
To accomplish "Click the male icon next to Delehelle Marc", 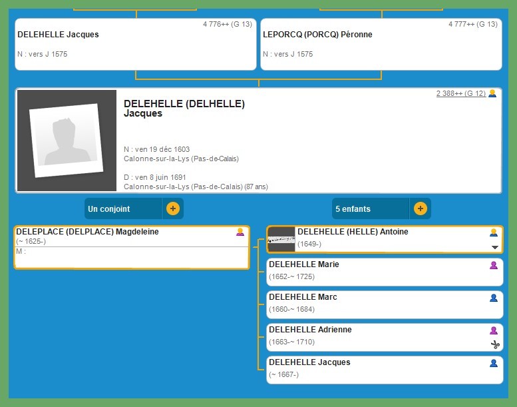I will [494, 298].
